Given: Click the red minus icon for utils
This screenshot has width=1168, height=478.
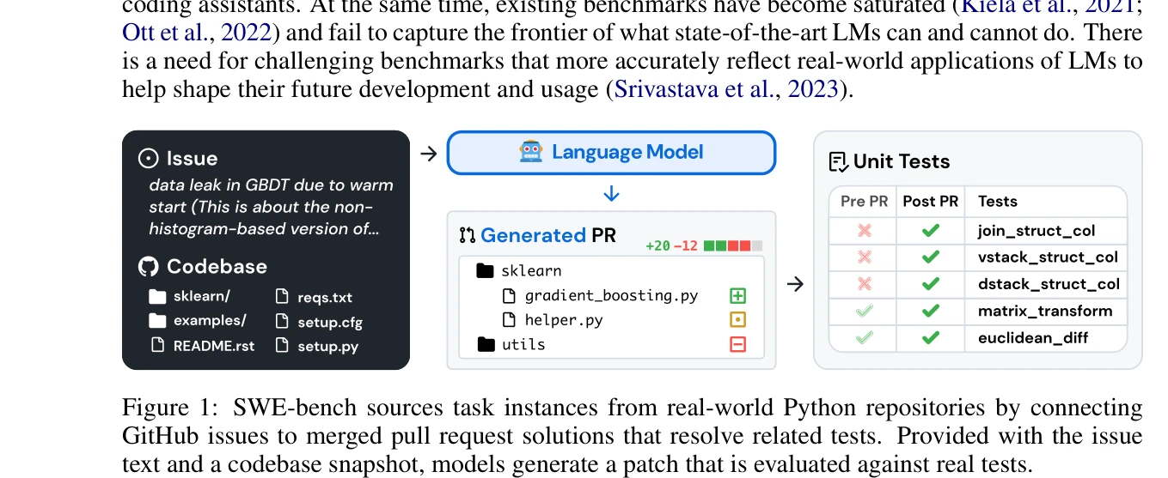Looking at the screenshot, I should [x=737, y=345].
